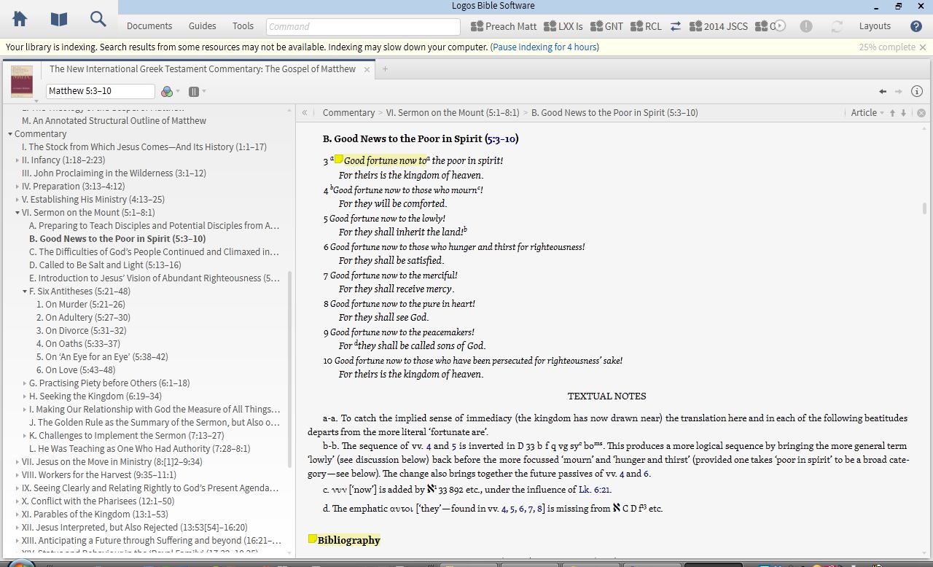Open the Help question mark icon
This screenshot has height=567, width=933.
916,26
